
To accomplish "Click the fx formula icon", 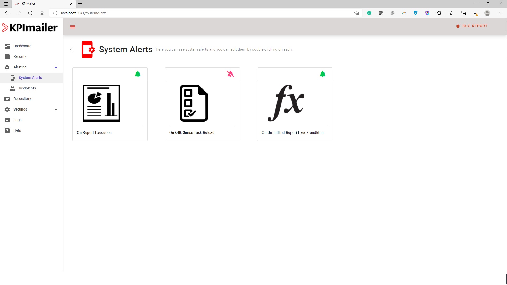I will pos(286,103).
